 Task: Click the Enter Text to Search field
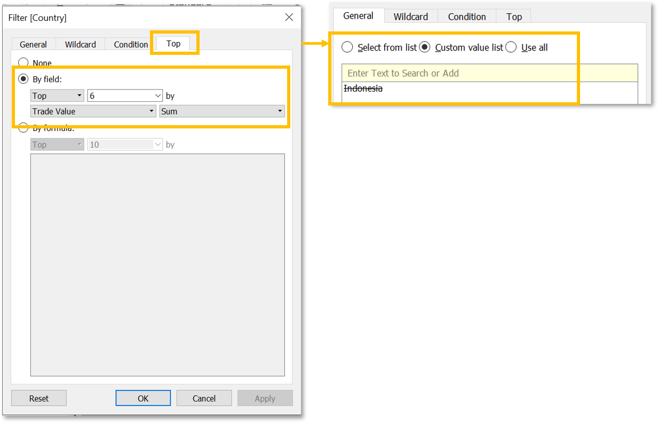tap(489, 73)
